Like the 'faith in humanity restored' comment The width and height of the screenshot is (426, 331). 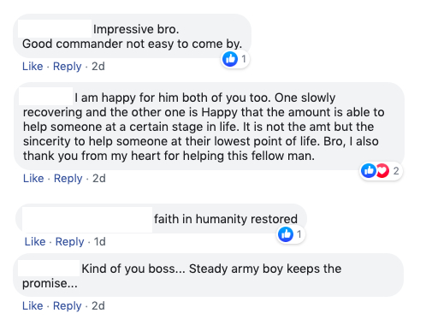pos(35,242)
